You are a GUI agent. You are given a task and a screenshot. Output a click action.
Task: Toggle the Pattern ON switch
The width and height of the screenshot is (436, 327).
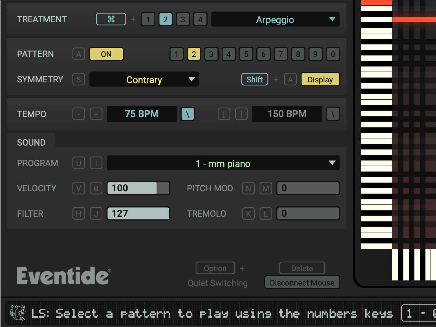106,54
